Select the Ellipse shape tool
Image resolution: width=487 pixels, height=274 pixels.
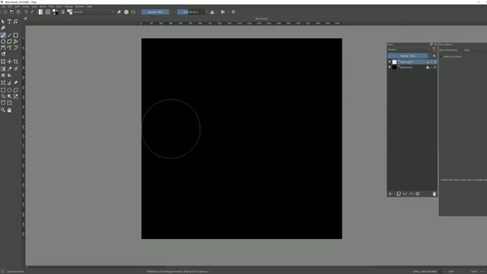[x=3, y=41]
